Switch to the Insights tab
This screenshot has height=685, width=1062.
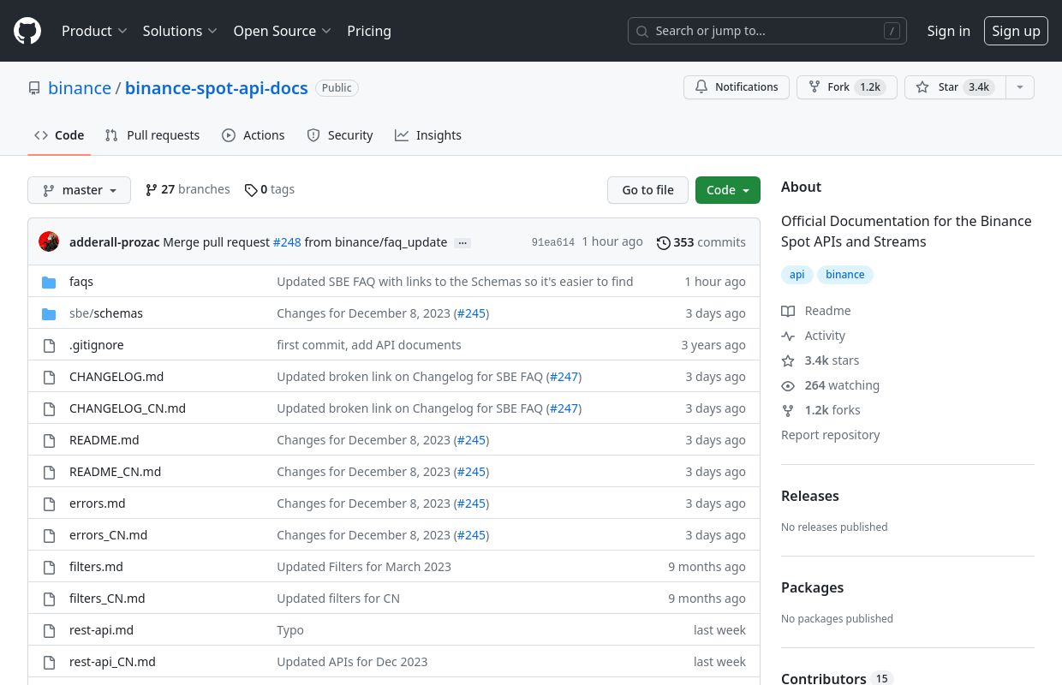click(x=428, y=135)
